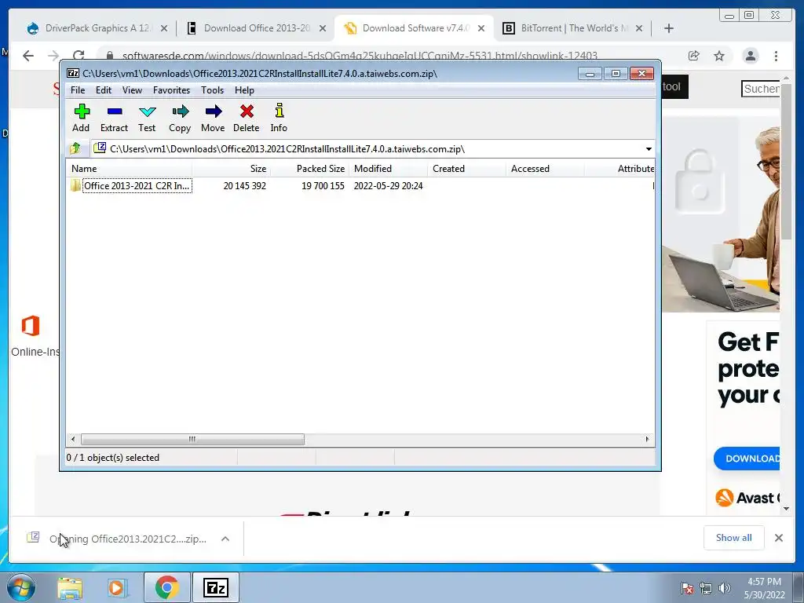Screen dimensions: 804x603
Task: Switch to the Download Office 2013 tab
Action: click(x=257, y=28)
